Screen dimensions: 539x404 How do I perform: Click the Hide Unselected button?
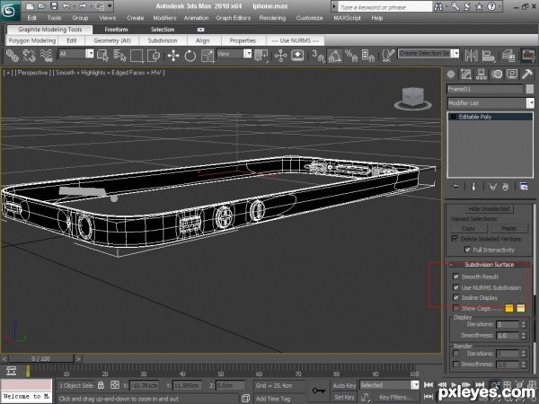[489, 208]
